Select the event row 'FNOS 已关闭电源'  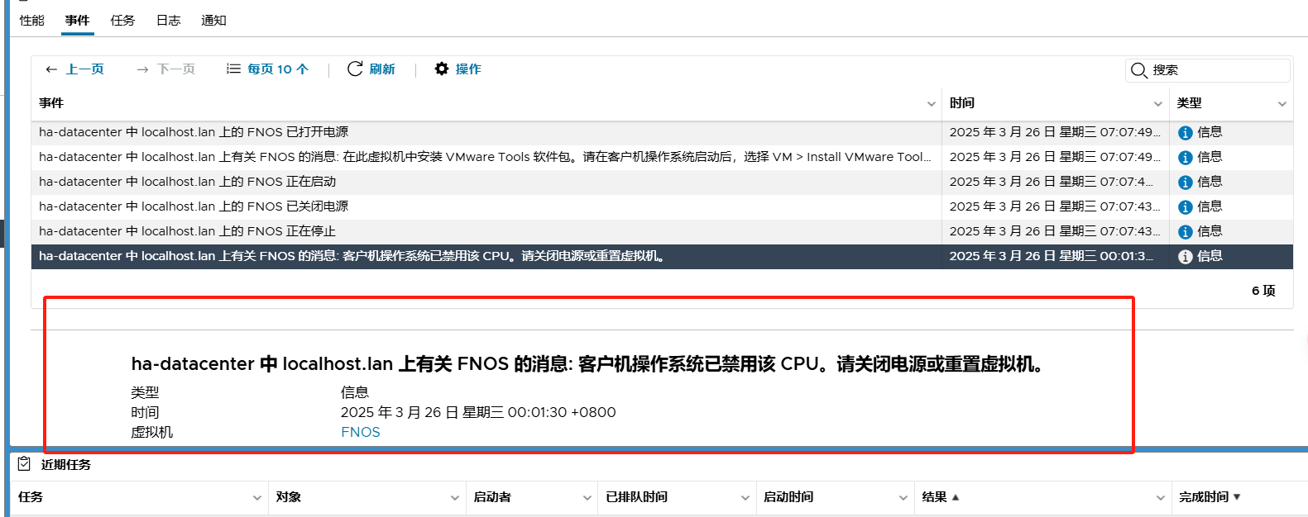pyautogui.click(x=662, y=206)
